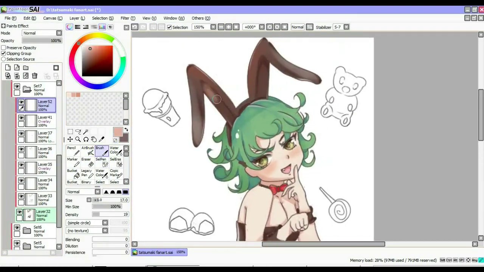The height and width of the screenshot is (272, 484).
Task: Swap foreground and background colors
Action: pyautogui.click(x=126, y=130)
